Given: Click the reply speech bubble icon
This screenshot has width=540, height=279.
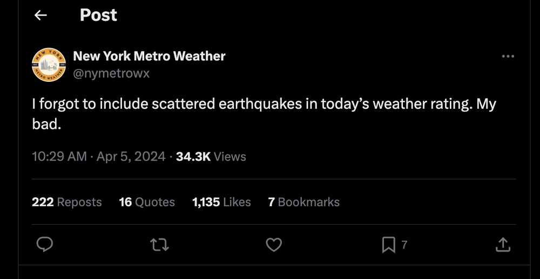Looking at the screenshot, I should [x=44, y=245].
